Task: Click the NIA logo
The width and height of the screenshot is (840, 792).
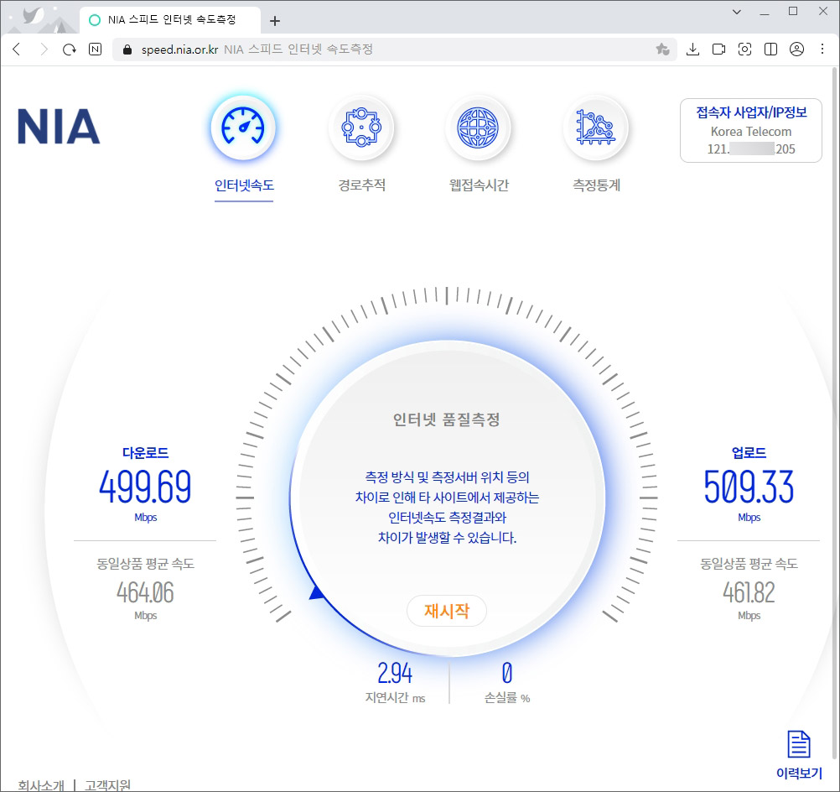Action: point(59,127)
